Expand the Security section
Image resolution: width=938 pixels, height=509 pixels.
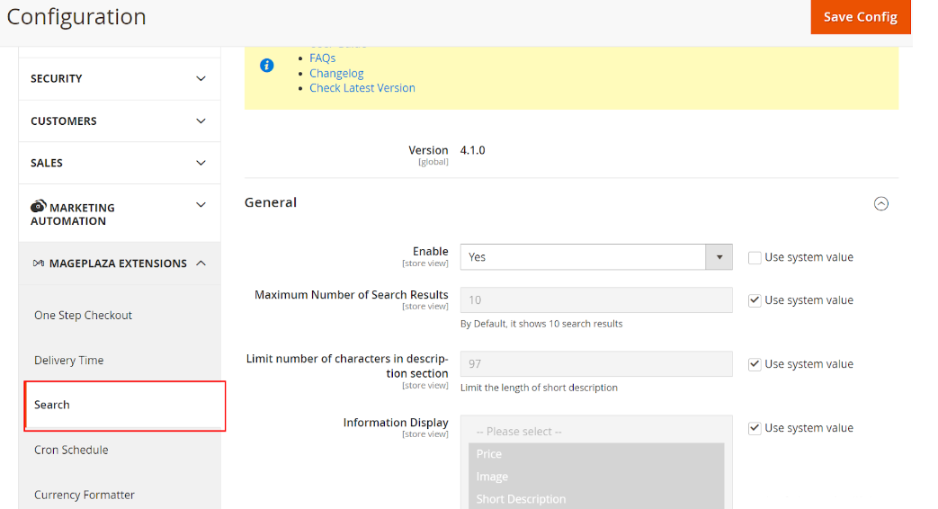(x=119, y=79)
